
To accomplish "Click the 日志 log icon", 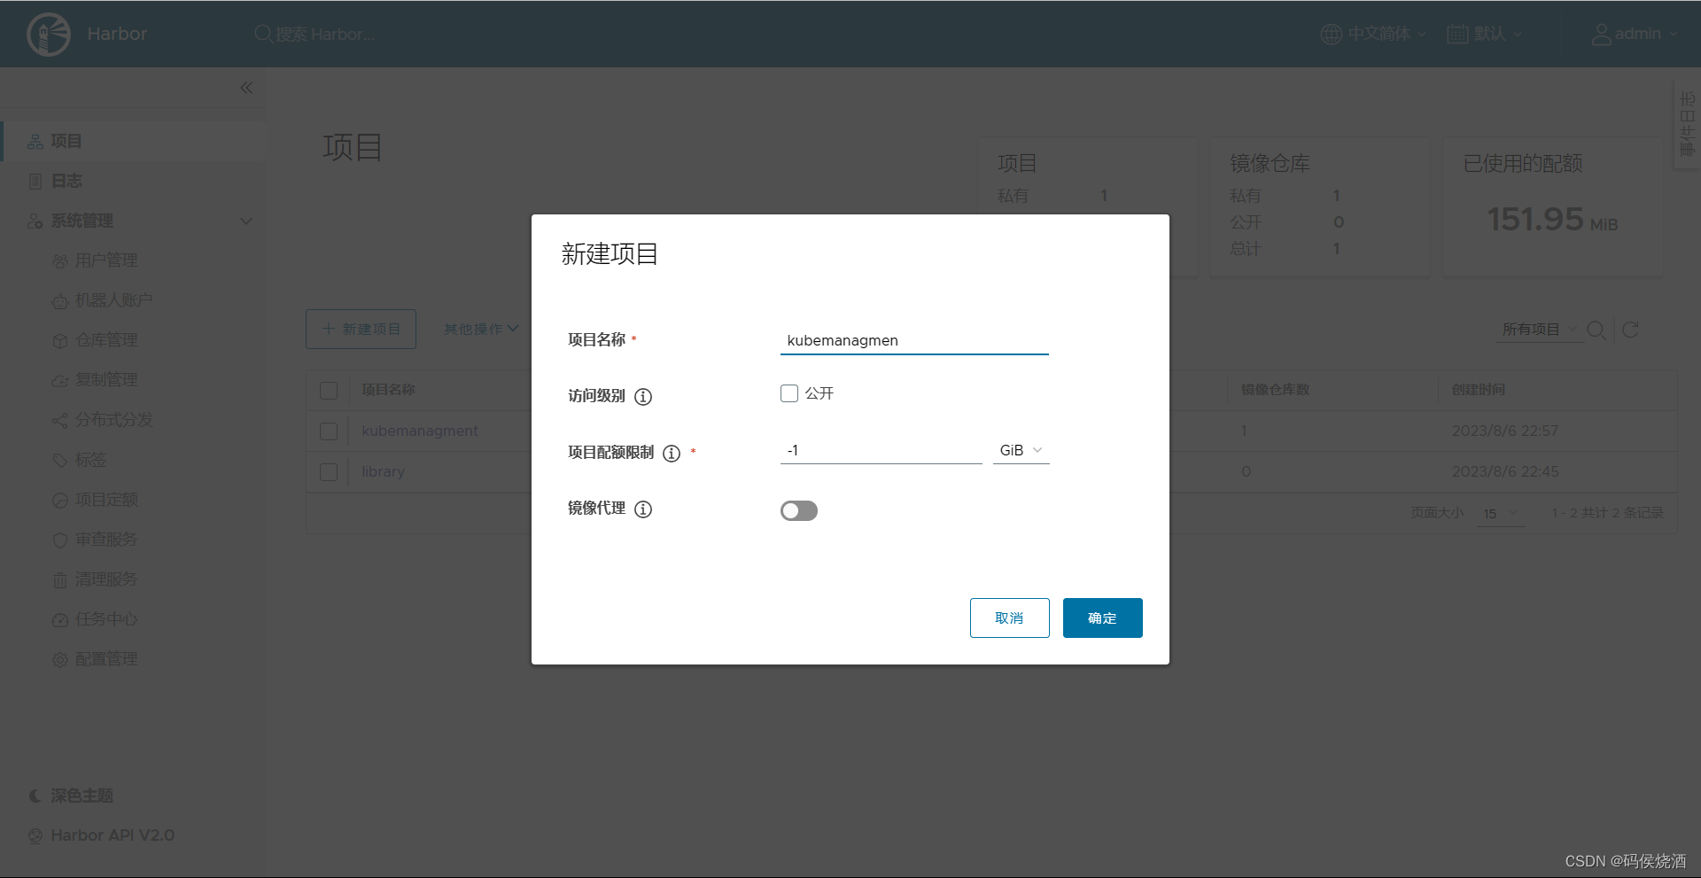I will click(35, 182).
